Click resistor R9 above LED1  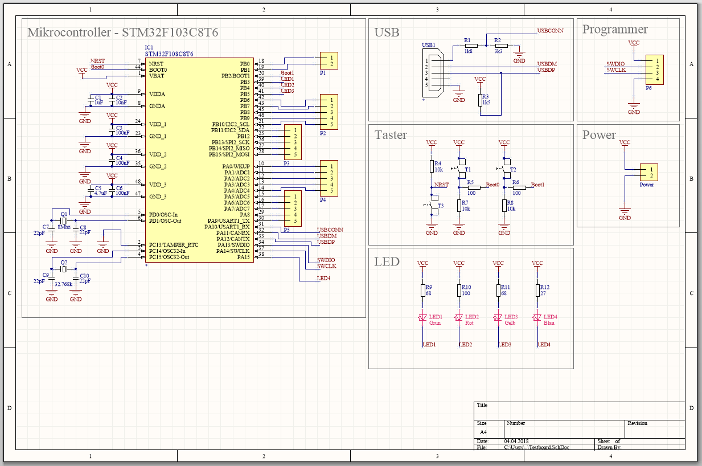pos(422,290)
